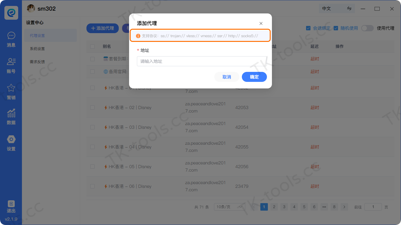Click the lightning icon on HK香港 – 02 row
Screen dimensions: 401x225
[106, 107]
